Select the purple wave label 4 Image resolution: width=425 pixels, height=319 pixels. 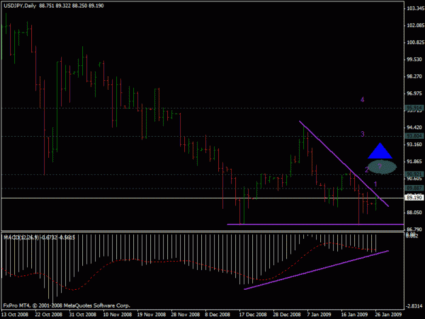pos(362,99)
